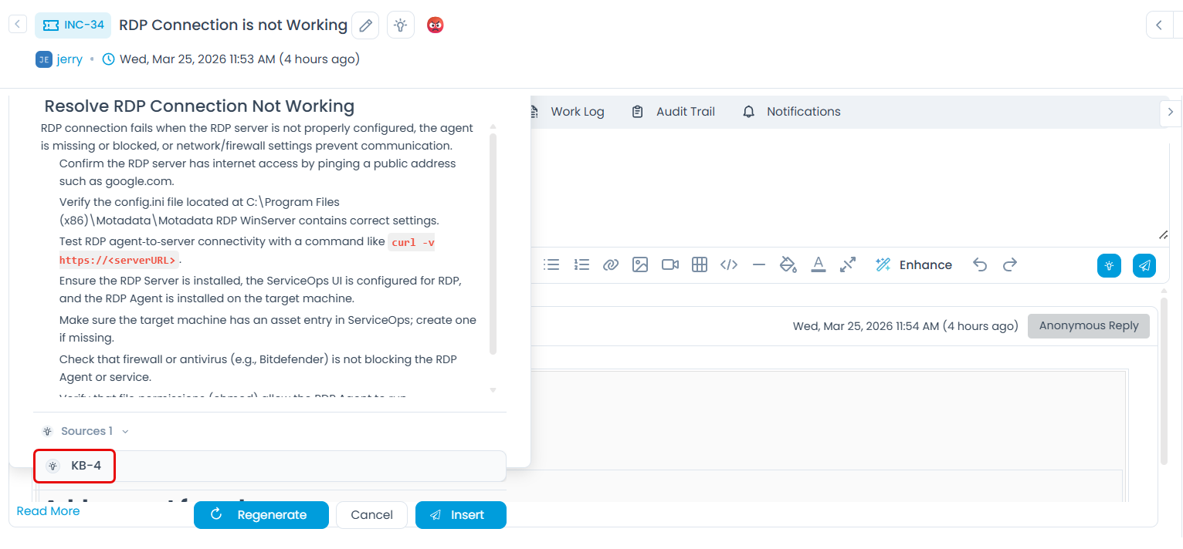Screen dimensions: 1183x549
Task: Insert a video in the reply editor
Action: (x=669, y=264)
